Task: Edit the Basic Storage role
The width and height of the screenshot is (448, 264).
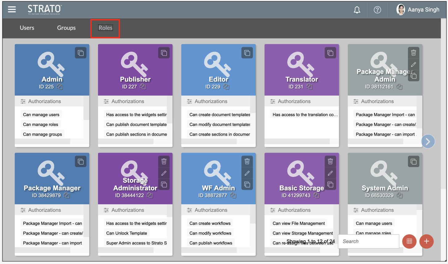Action: click(330, 173)
